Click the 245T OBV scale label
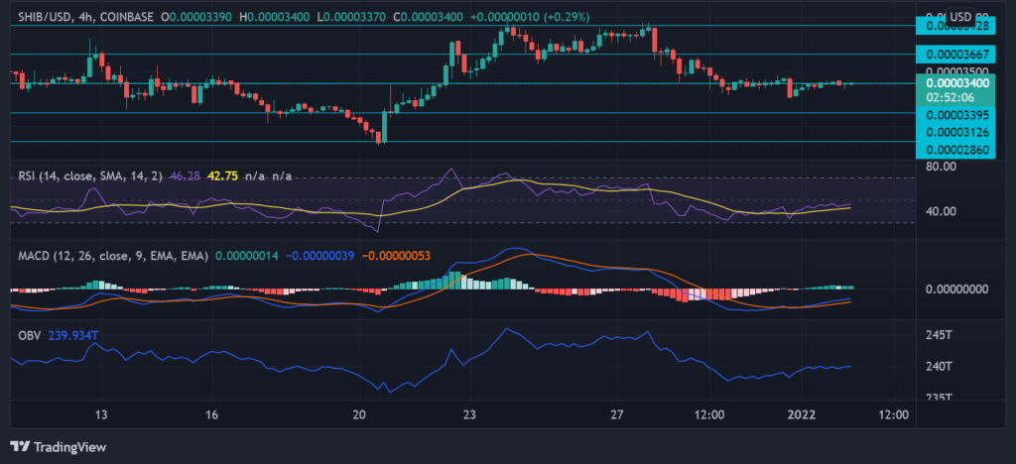 pos(939,335)
